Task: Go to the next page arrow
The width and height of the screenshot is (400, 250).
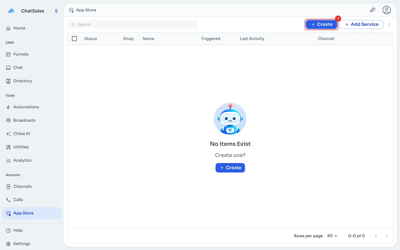Action: 387,236
